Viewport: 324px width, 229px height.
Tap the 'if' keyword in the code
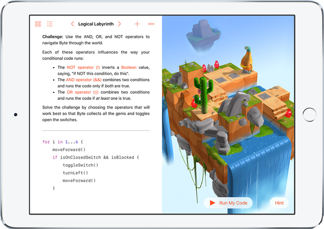[55, 157]
